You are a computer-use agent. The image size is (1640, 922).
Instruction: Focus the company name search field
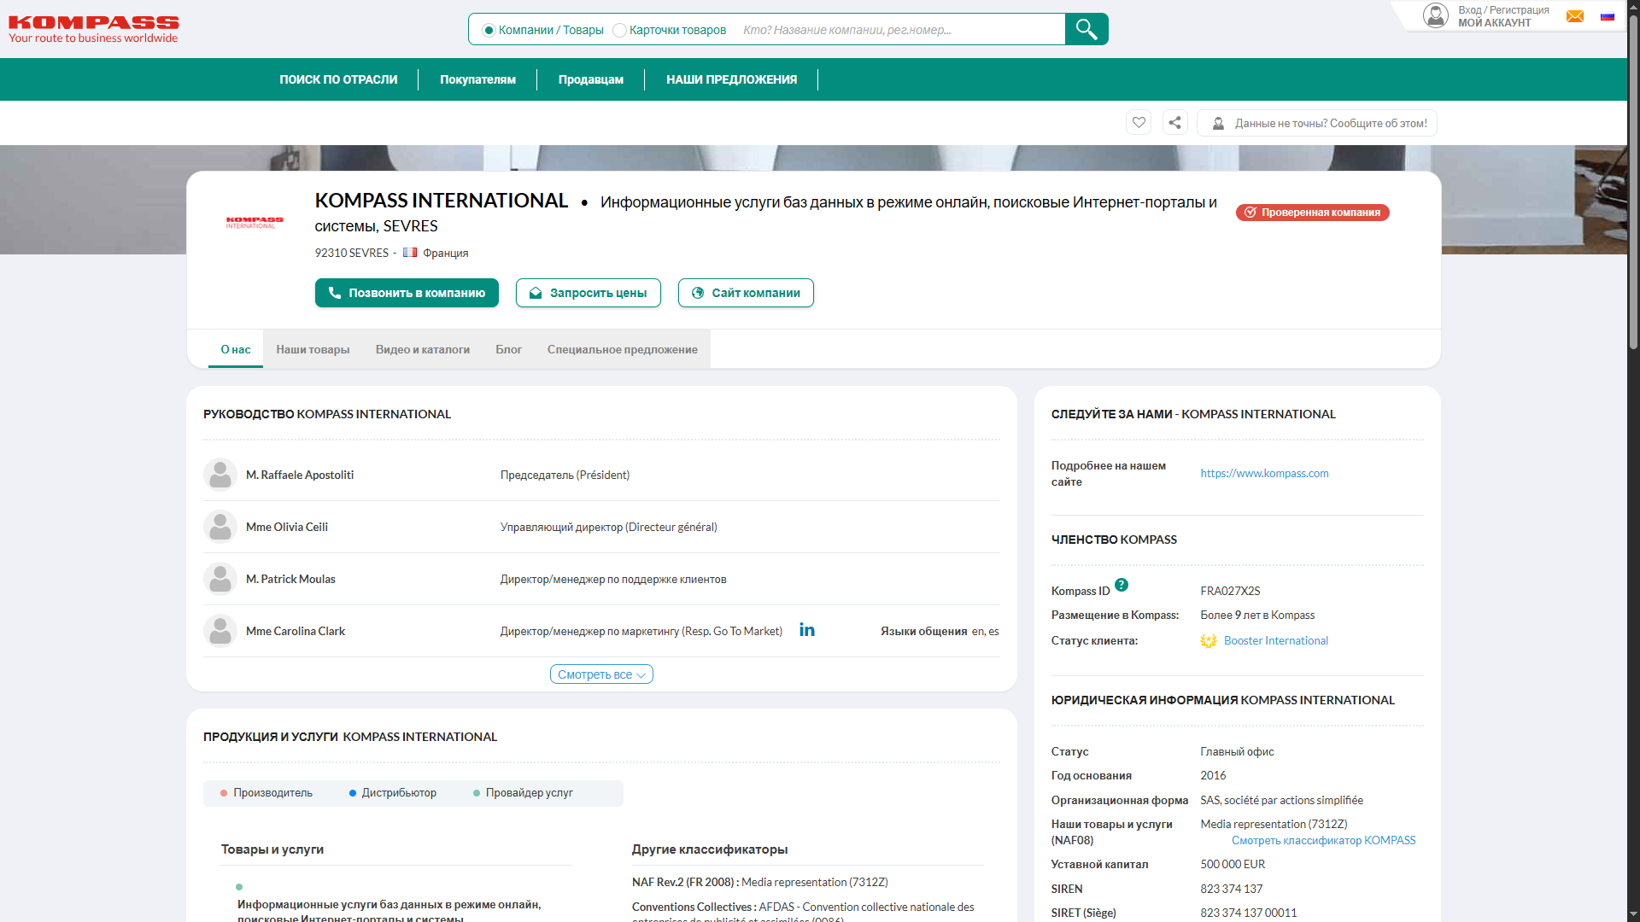tap(899, 30)
